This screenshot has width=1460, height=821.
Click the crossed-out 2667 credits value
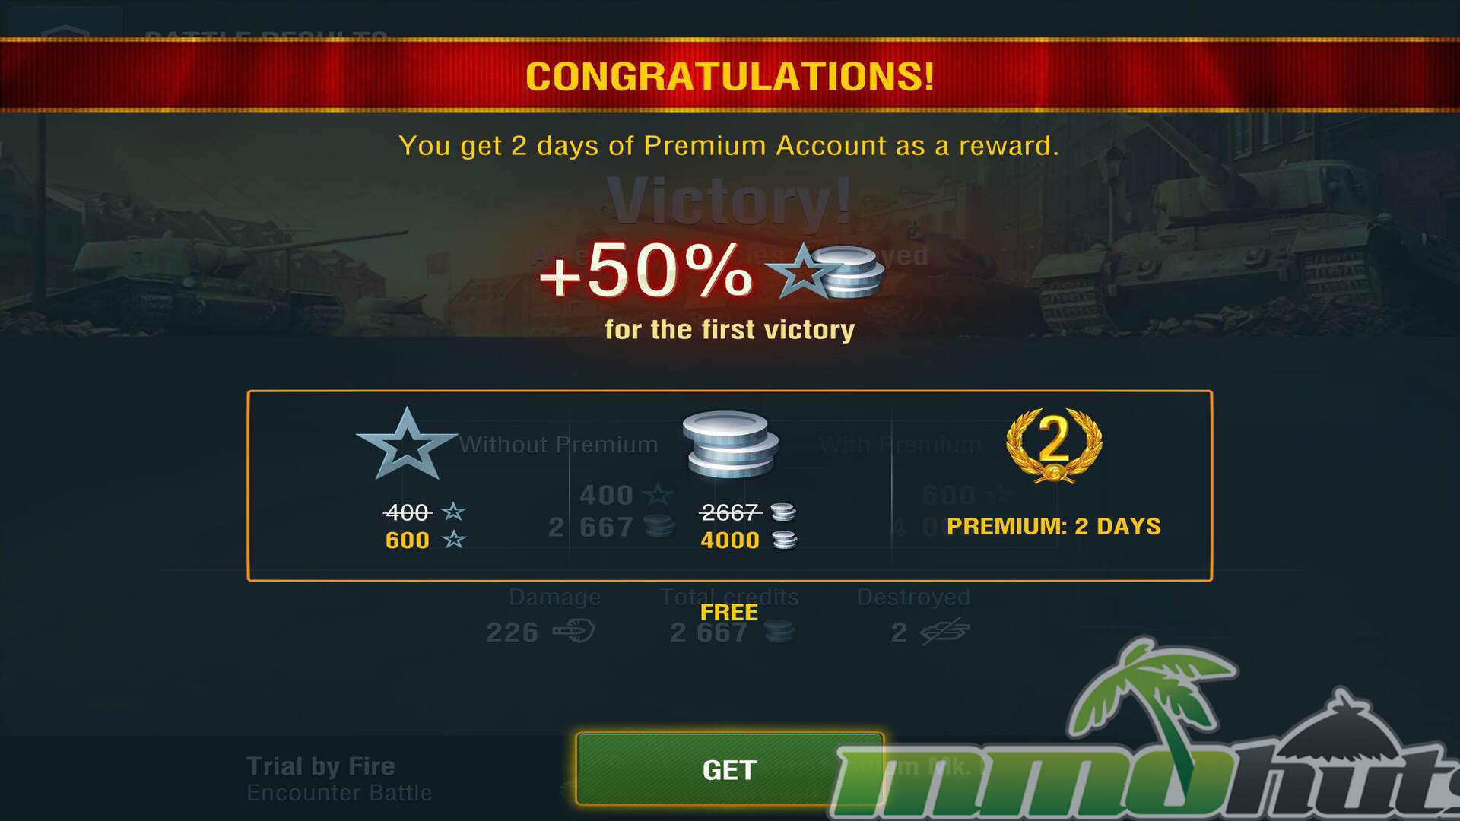point(730,512)
